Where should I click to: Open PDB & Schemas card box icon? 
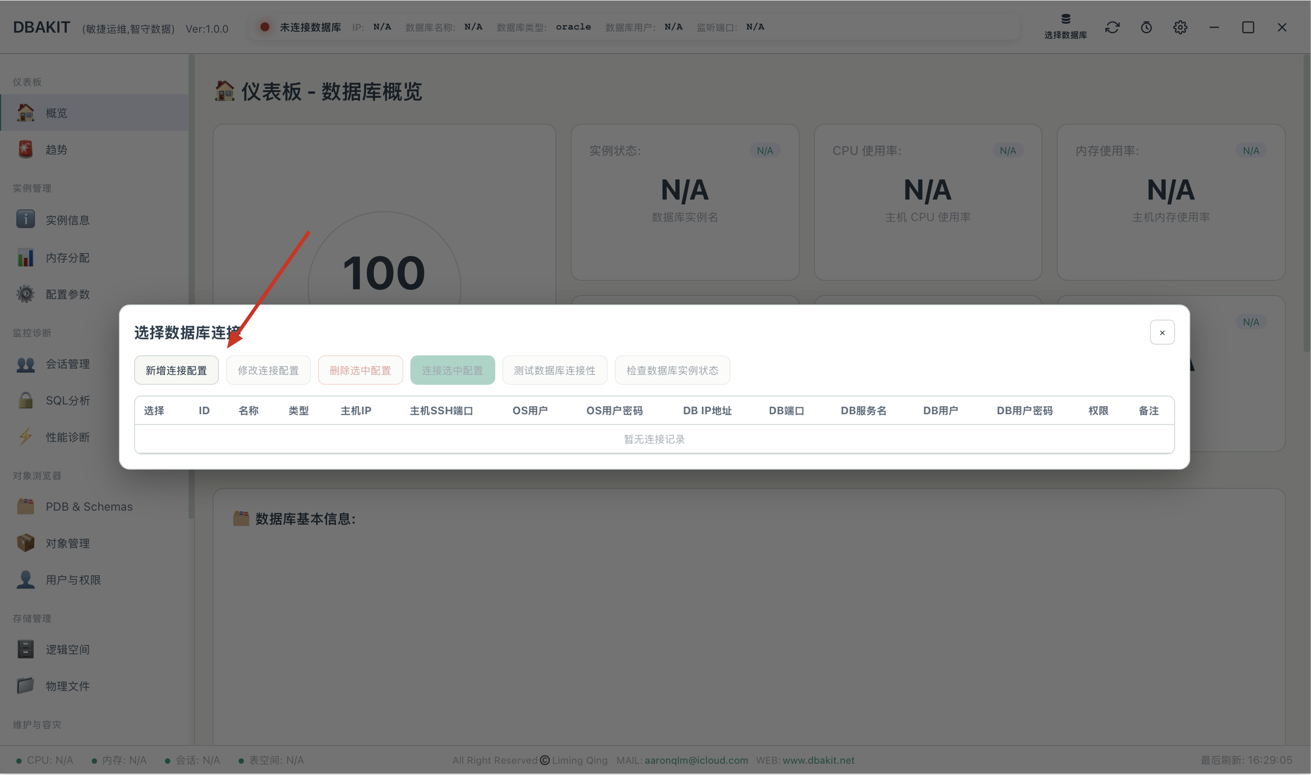25,507
